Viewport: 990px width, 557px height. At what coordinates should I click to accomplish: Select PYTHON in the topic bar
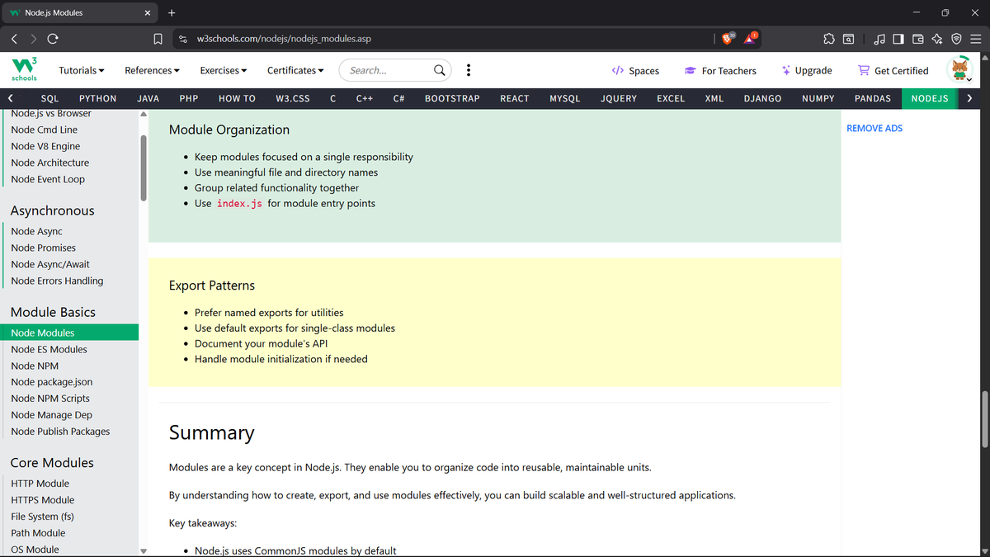[x=97, y=98]
